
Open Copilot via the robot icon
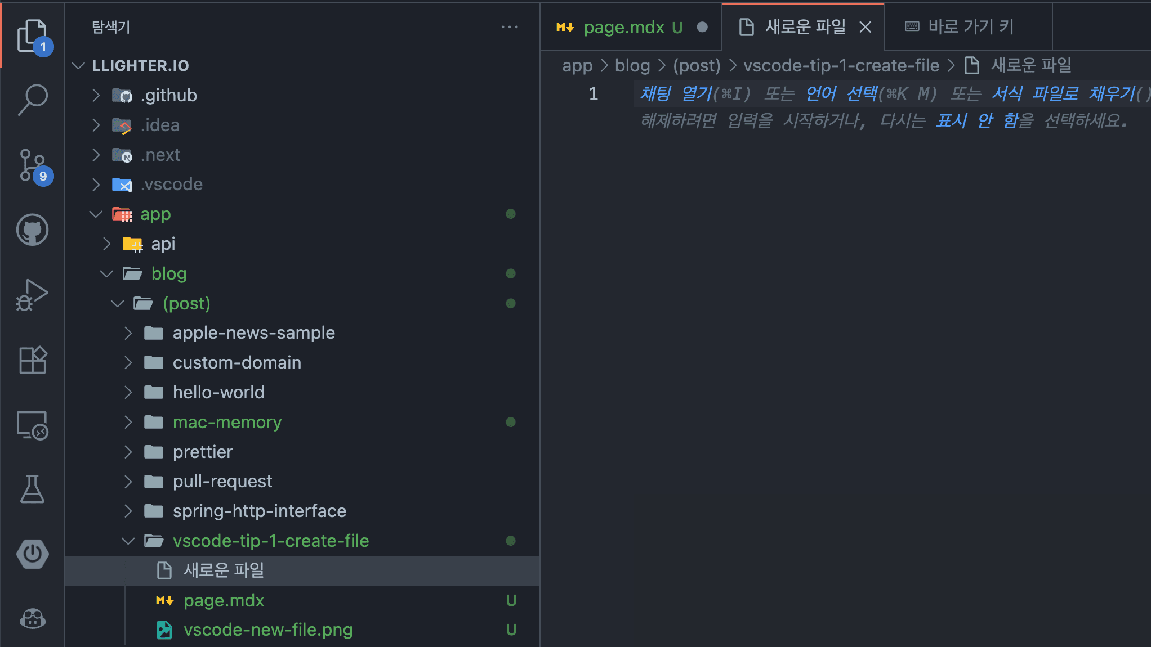click(32, 619)
